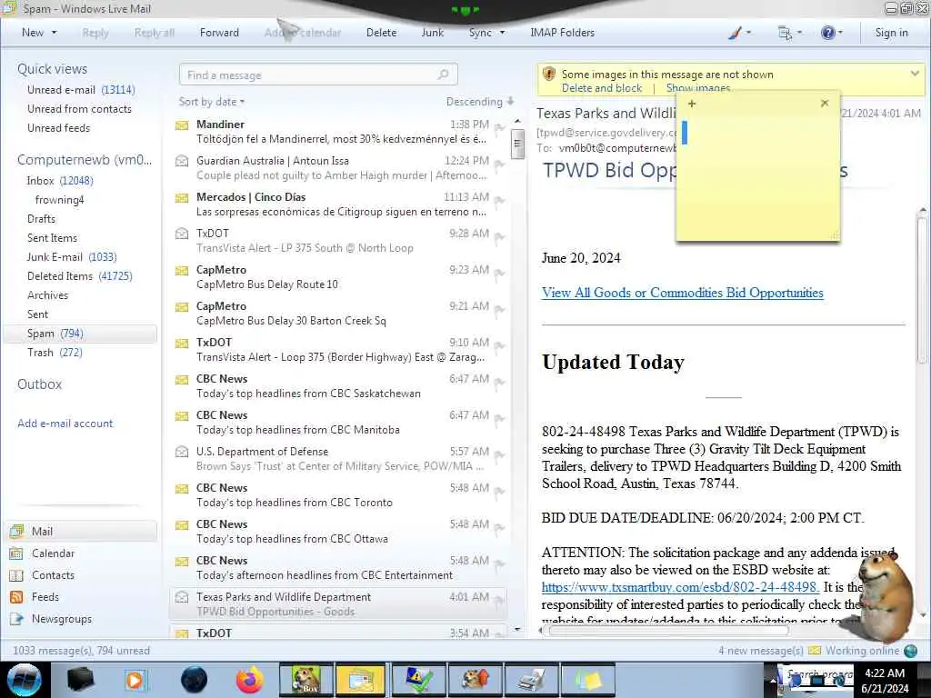Open the Sync dropdown arrow

tap(502, 33)
